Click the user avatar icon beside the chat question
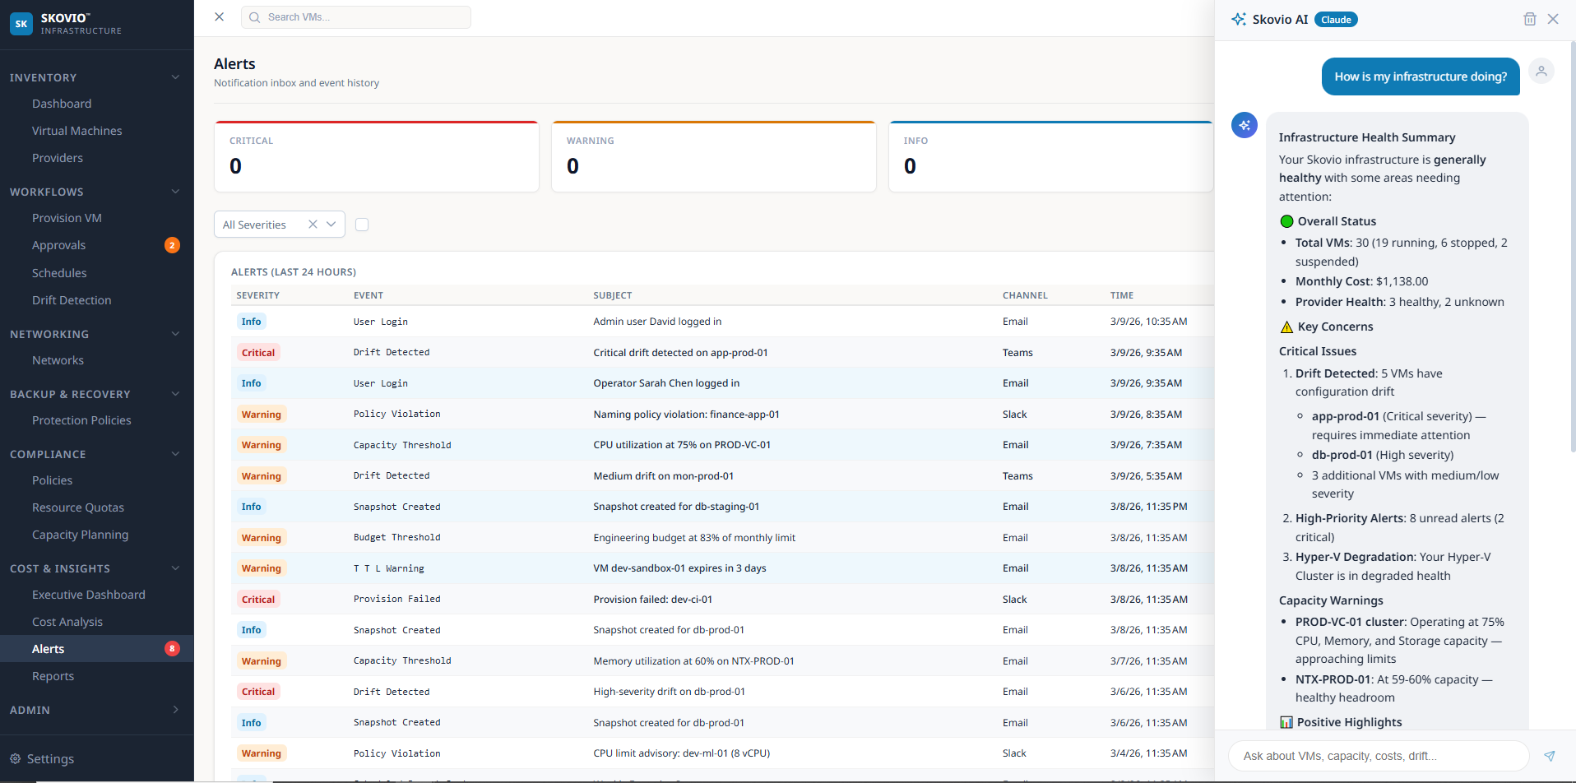Screen dimensions: 1576x783 pyautogui.click(x=1541, y=72)
